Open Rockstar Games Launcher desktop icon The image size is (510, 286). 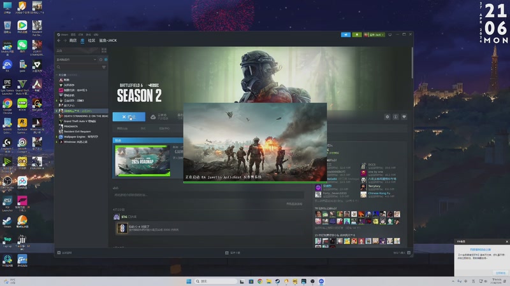(22, 126)
